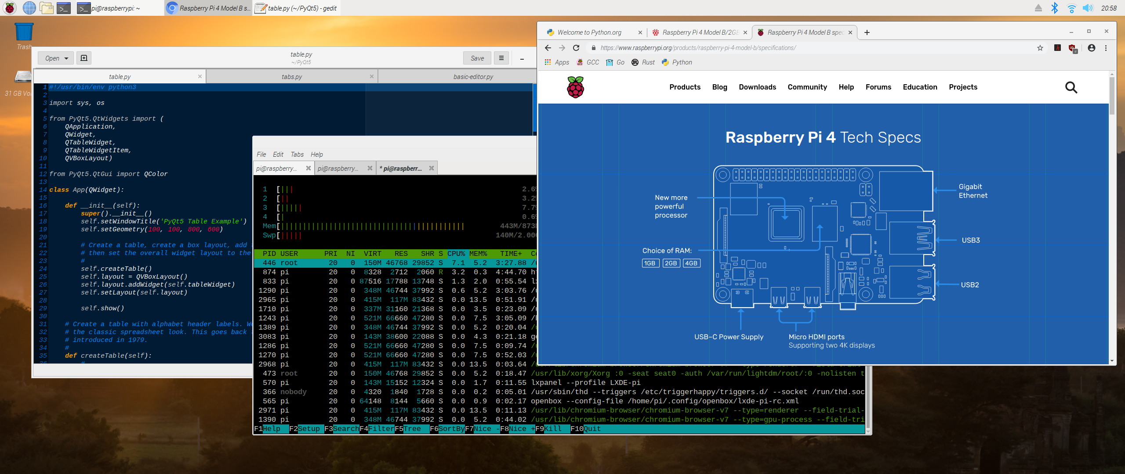Image resolution: width=1125 pixels, height=474 pixels.
Task: Click Save in gedit
Action: coord(477,58)
